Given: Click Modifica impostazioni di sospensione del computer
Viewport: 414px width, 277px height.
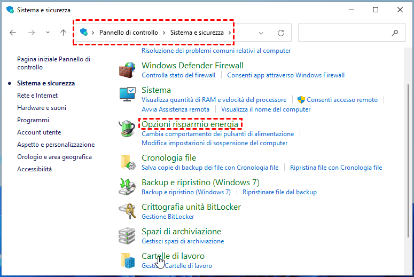Looking at the screenshot, I should 214,143.
